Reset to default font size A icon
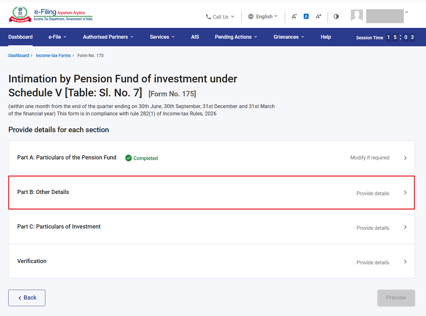426x316 pixels. point(306,16)
